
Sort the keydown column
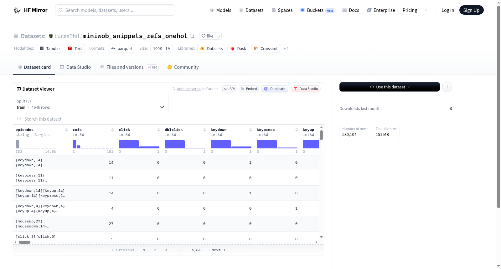(250, 130)
